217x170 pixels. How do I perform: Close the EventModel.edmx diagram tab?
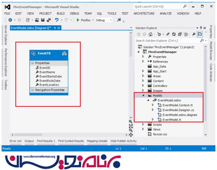tap(59, 28)
